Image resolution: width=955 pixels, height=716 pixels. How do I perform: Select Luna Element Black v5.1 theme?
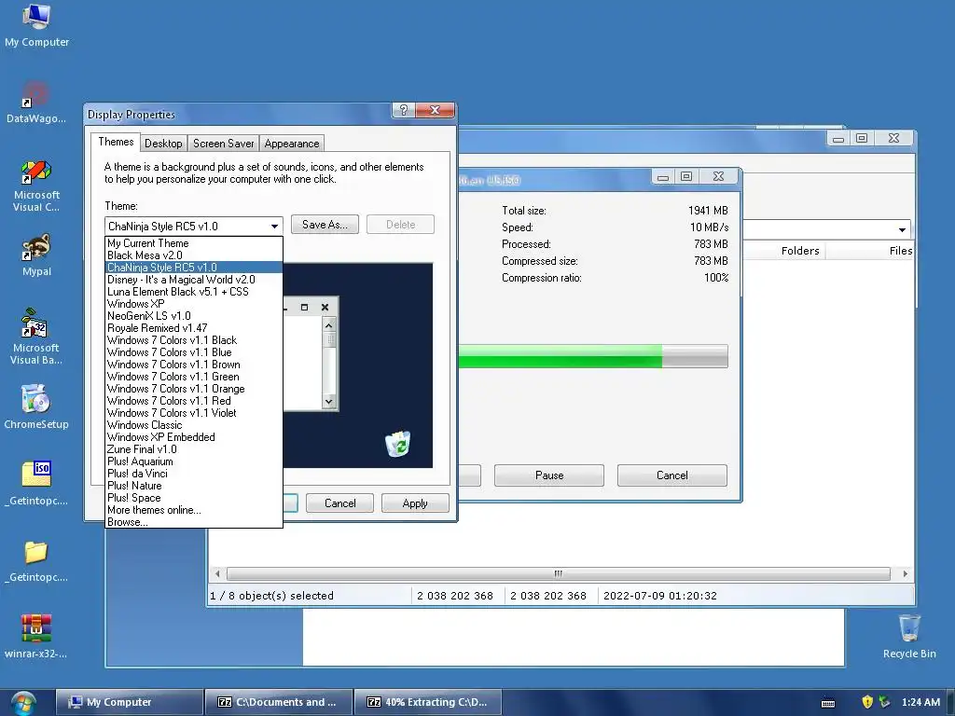coord(194,292)
